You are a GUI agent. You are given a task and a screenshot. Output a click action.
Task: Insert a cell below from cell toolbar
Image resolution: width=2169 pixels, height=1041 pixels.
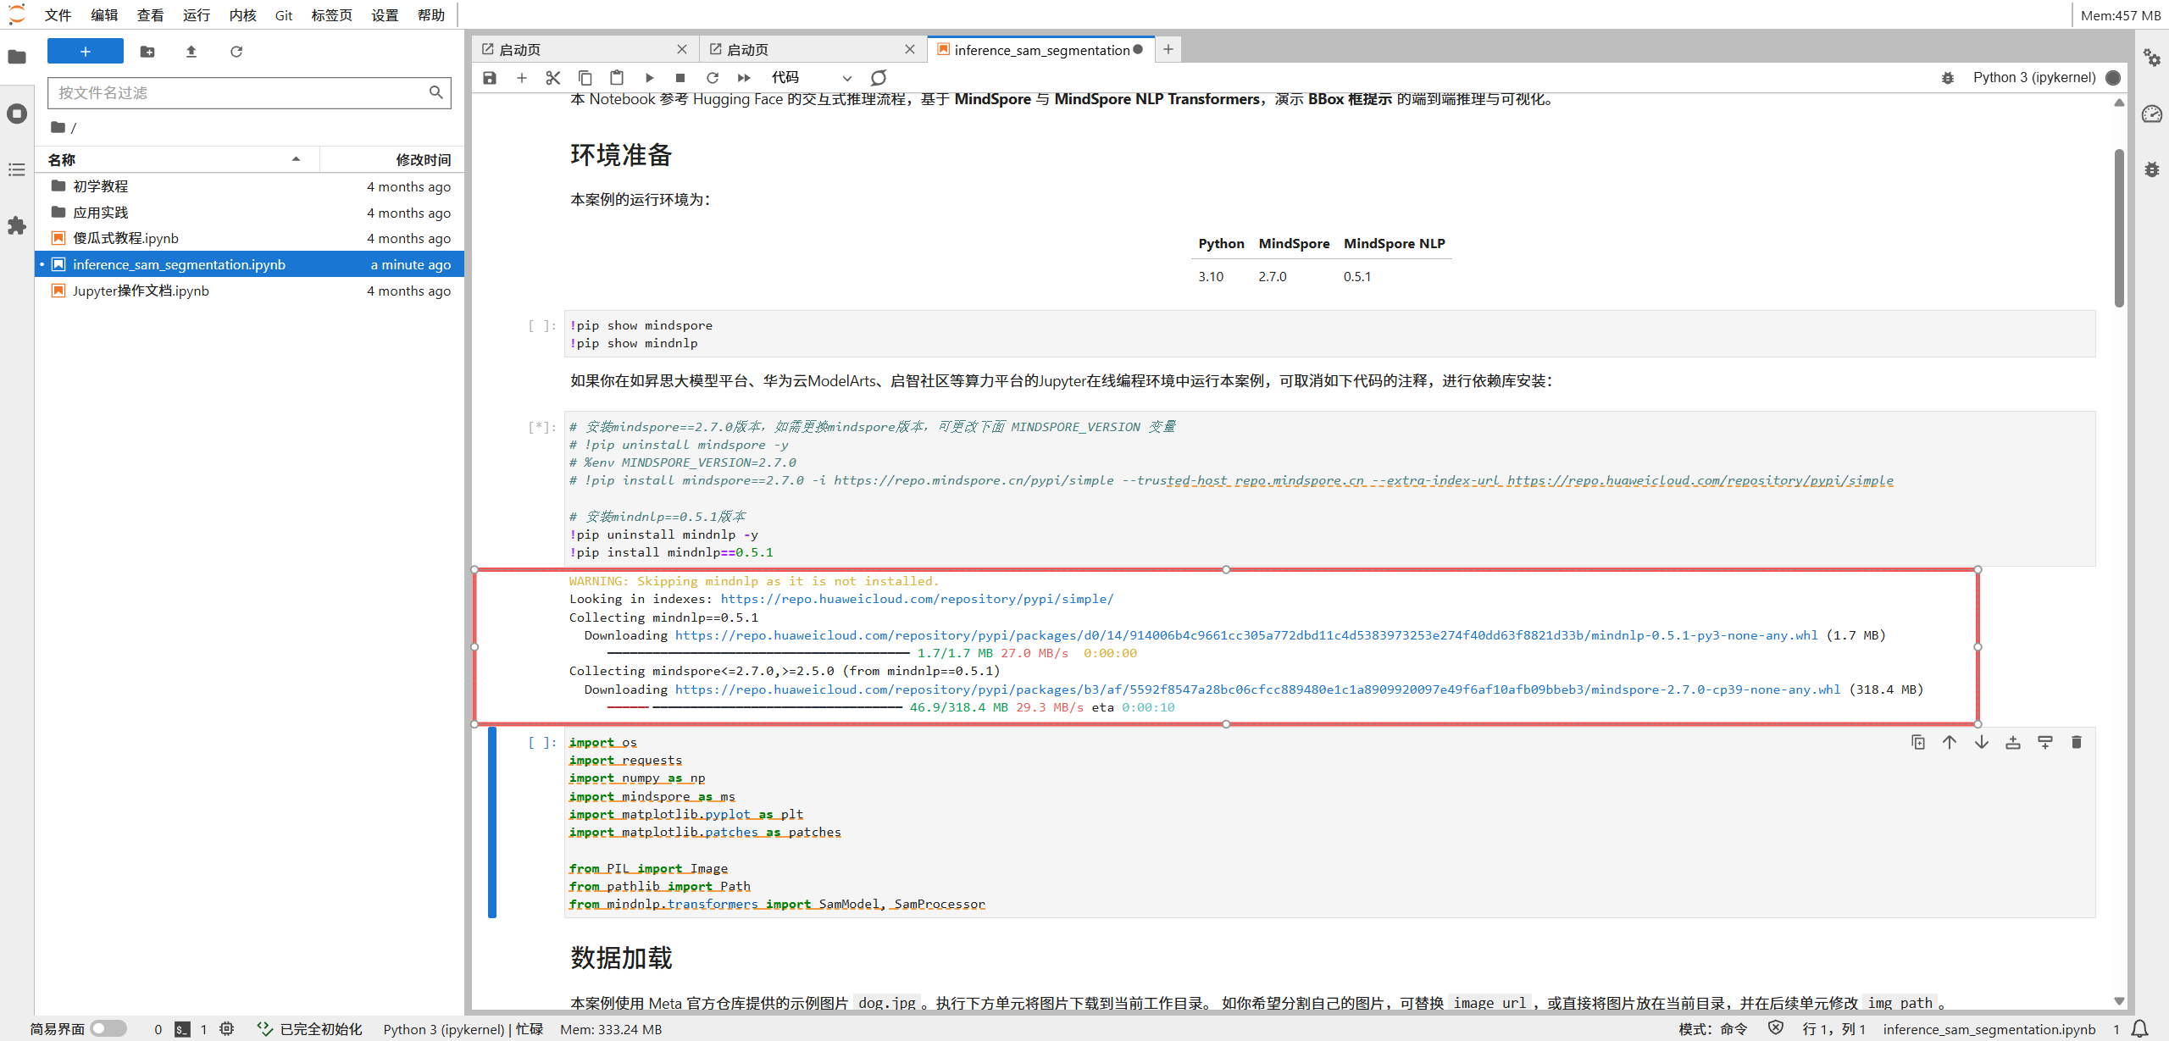[2045, 743]
